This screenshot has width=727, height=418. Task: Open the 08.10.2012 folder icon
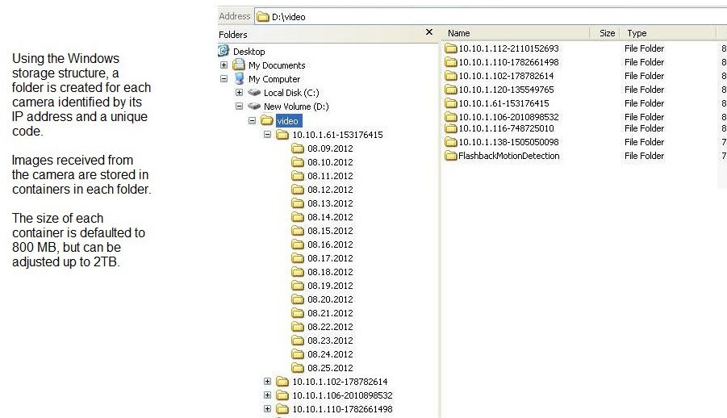[298, 162]
